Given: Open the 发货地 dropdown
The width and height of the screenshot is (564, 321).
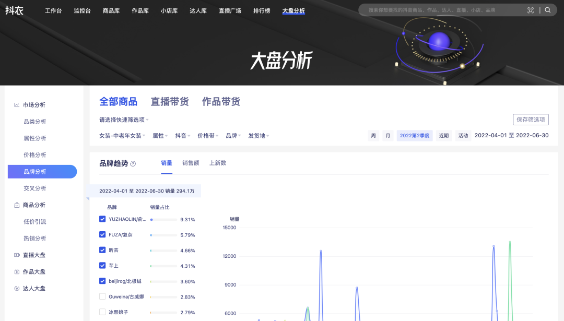Looking at the screenshot, I should [258, 136].
